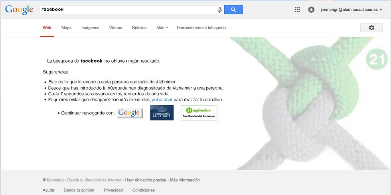391x195 pixels.
Task: Click the green 21 circle badge
Action: coord(377,59)
